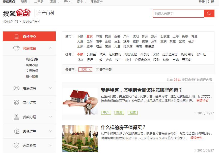The width and height of the screenshot is (219, 154).
Task: Expand the 缴税过户 section chevron
Action: pyautogui.click(x=51, y=131)
